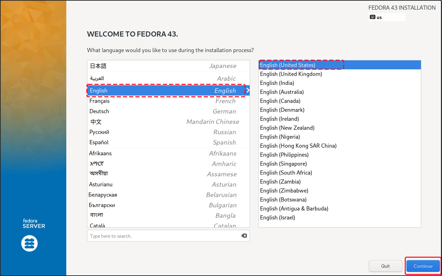442x276 pixels.
Task: Choose Español language option
Action: tap(168, 142)
